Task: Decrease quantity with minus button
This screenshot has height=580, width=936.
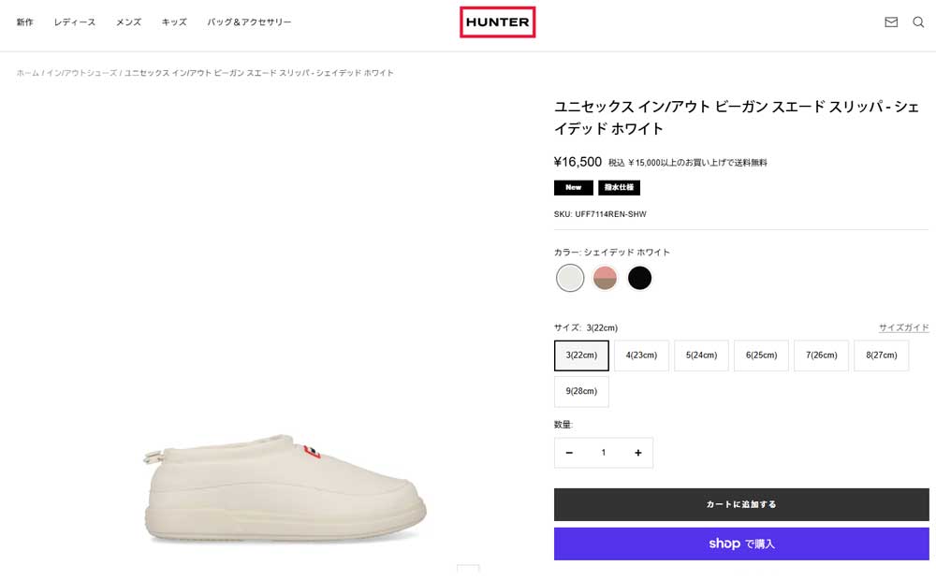Action: click(x=569, y=453)
